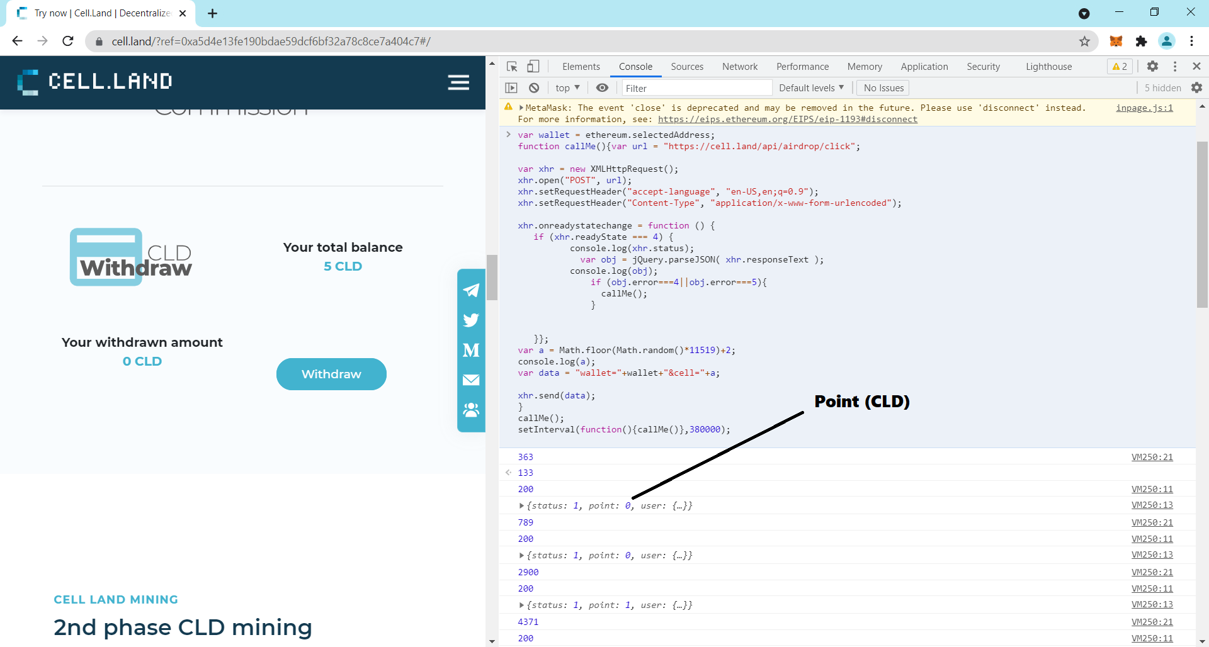Close the Cell.Land tab
The image size is (1209, 647).
[x=183, y=13]
